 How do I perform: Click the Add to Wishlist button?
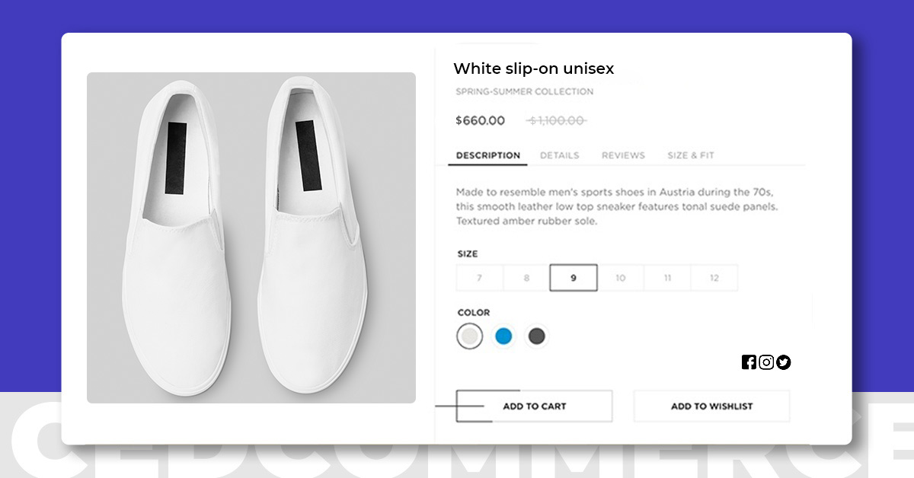(x=711, y=406)
